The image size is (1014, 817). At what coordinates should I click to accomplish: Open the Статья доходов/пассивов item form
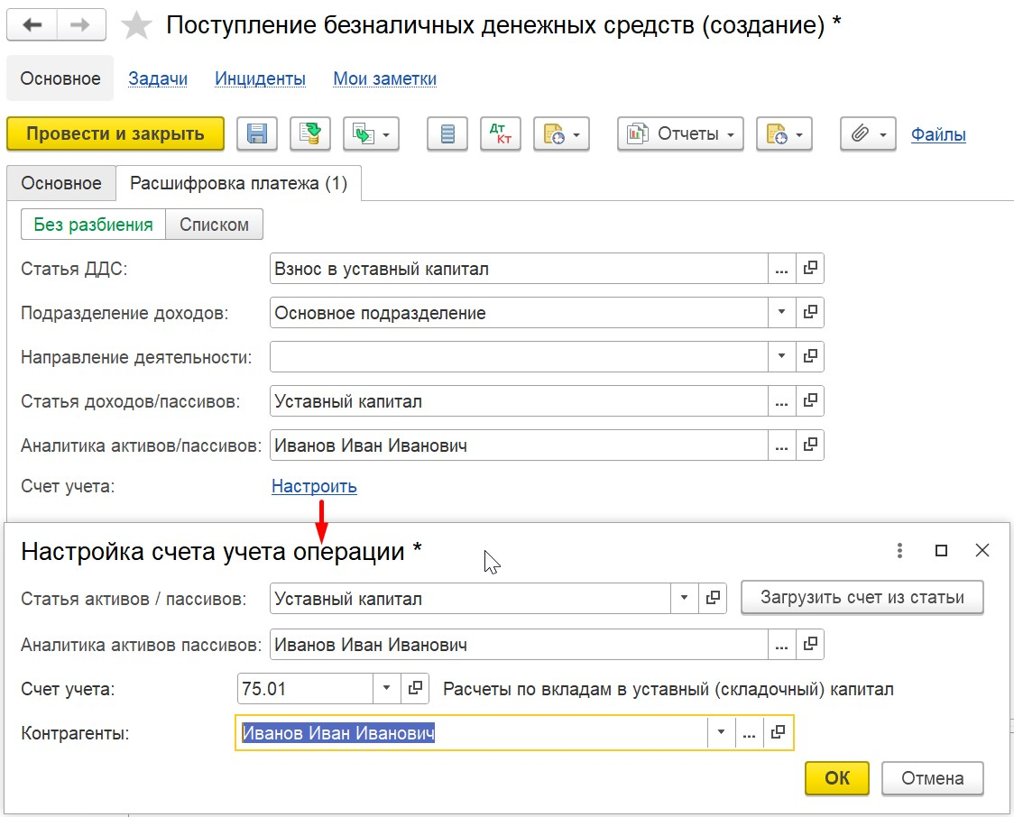click(809, 400)
